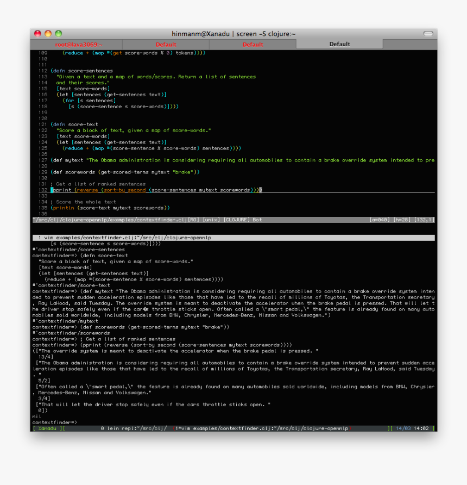Select the active rightmost Default tab
Image resolution: width=467 pixels, height=485 pixels.
(339, 44)
